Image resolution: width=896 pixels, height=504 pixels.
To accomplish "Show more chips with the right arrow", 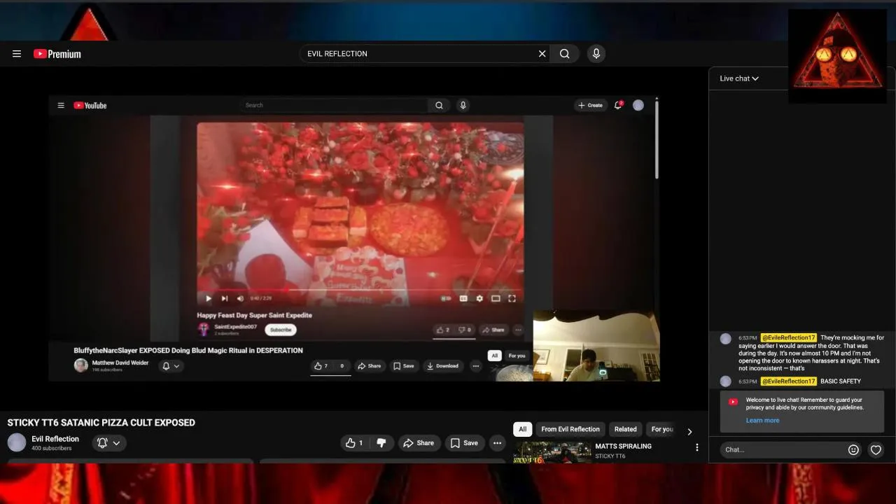I will pyautogui.click(x=689, y=432).
